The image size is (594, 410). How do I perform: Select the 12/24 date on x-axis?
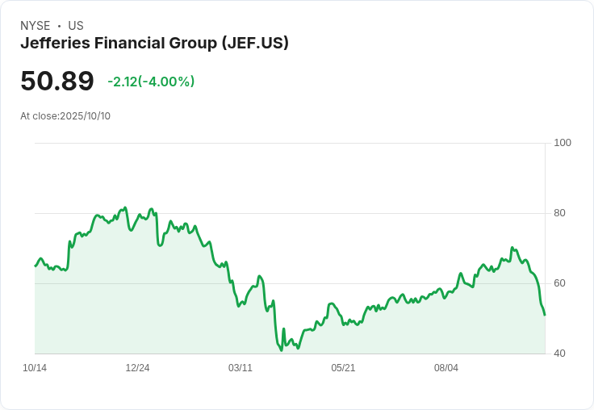click(x=137, y=368)
